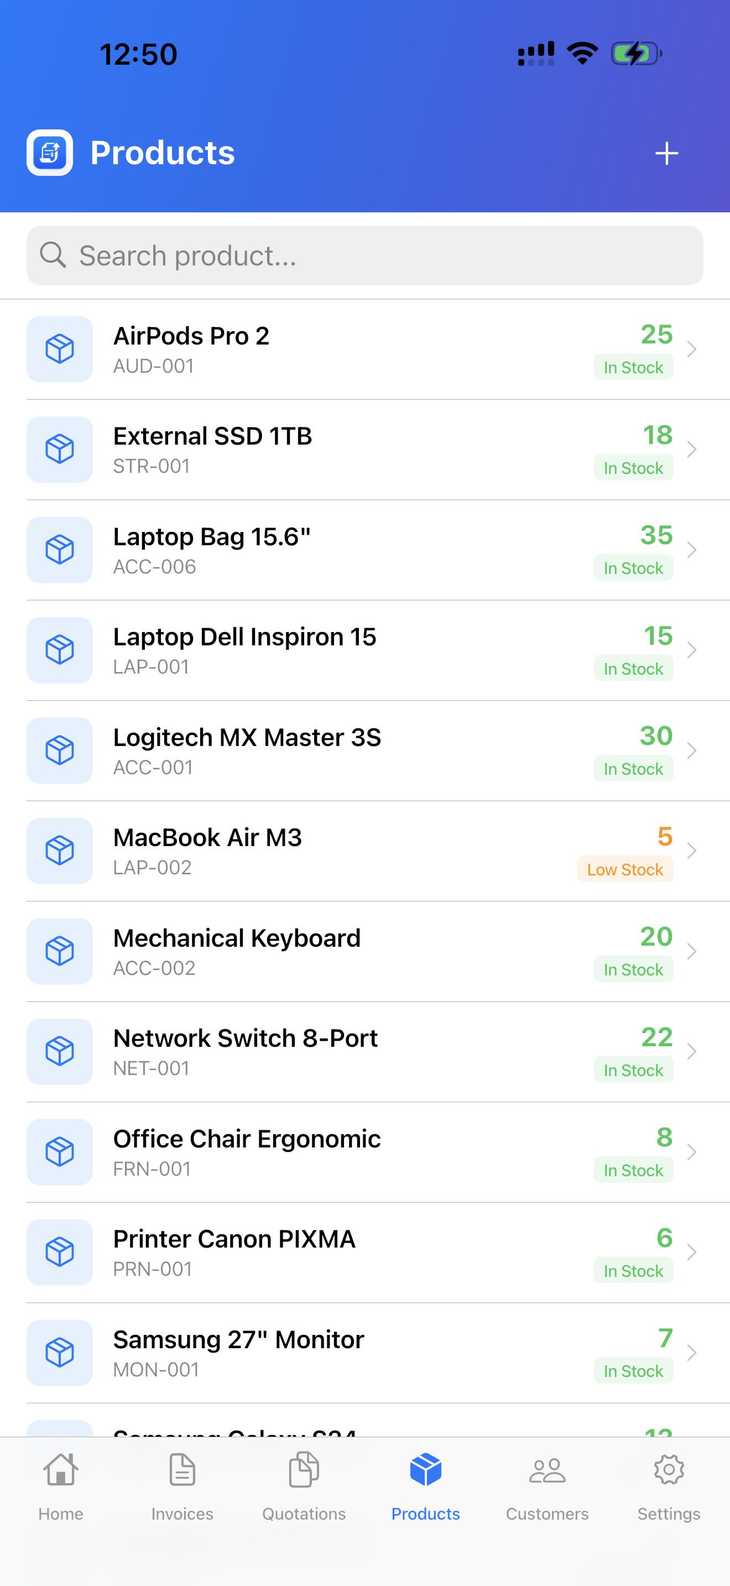
Task: Expand Network Switch 8-Port chevron
Action: pyautogui.click(x=692, y=1052)
